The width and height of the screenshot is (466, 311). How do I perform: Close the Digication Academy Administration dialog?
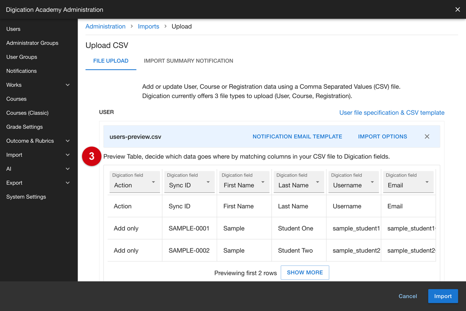point(457,10)
